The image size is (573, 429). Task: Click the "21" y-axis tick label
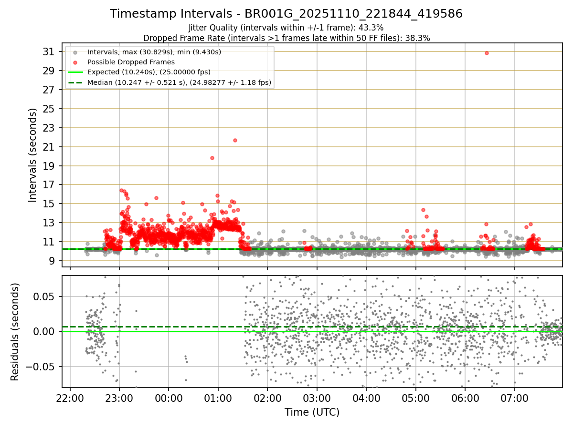[49, 147]
